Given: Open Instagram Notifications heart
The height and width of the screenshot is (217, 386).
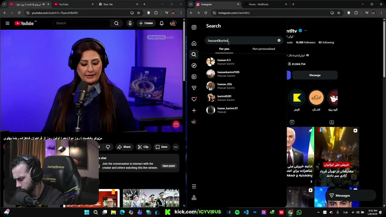Looking at the screenshot, I should 194,99.
